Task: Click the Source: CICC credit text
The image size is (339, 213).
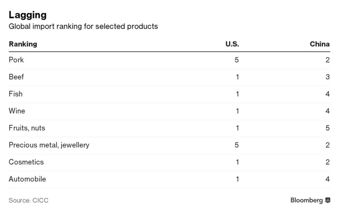Action: [29, 200]
